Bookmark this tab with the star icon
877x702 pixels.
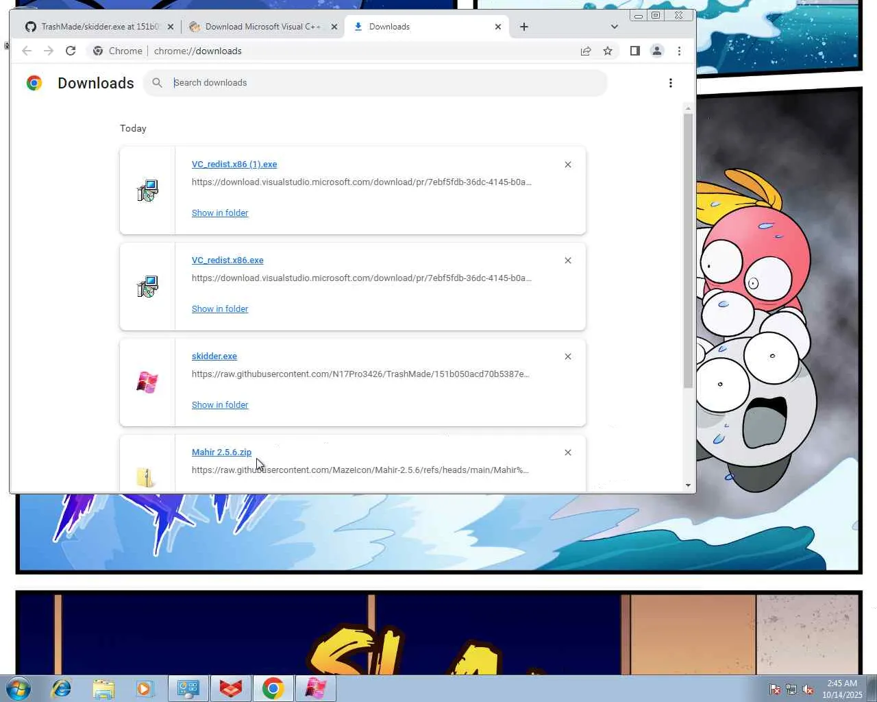(x=608, y=51)
